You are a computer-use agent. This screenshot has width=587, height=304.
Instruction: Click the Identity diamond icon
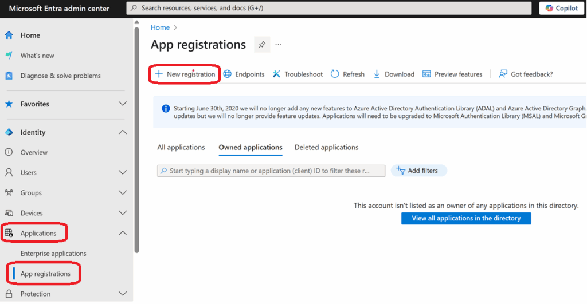pos(9,132)
